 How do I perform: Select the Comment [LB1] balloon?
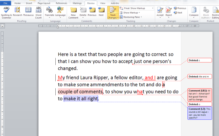(x=200, y=95)
